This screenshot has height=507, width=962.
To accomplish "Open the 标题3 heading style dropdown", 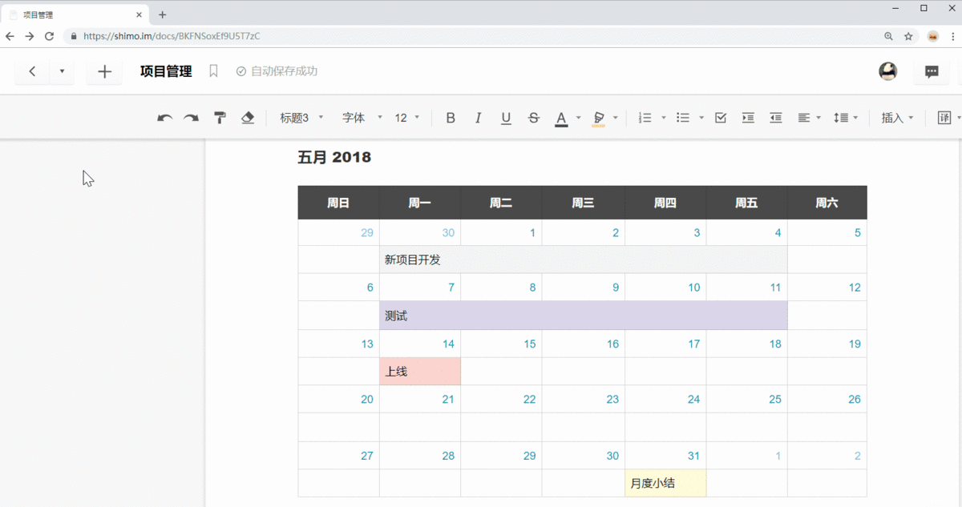I will coord(301,118).
